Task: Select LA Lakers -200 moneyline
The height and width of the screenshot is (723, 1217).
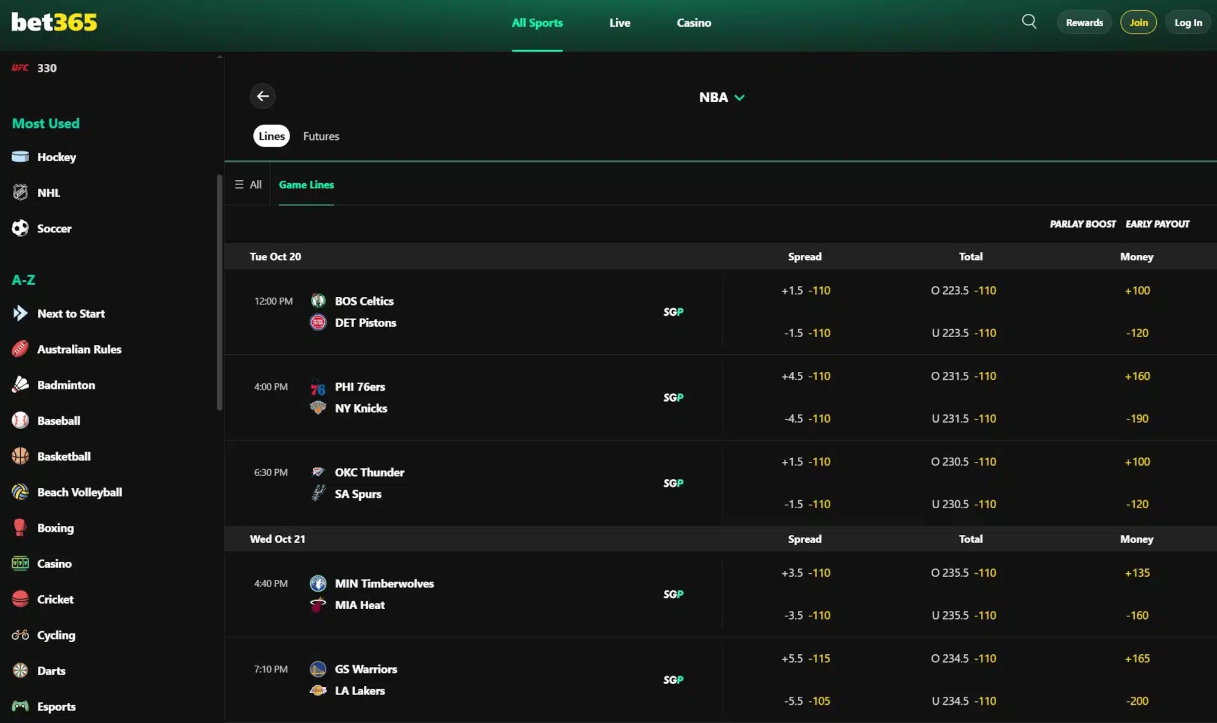Action: 1137,701
